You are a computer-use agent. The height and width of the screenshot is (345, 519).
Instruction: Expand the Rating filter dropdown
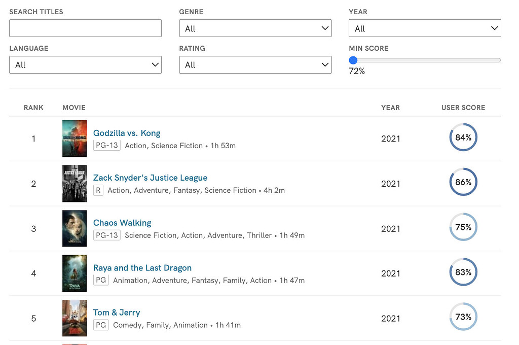tap(255, 65)
